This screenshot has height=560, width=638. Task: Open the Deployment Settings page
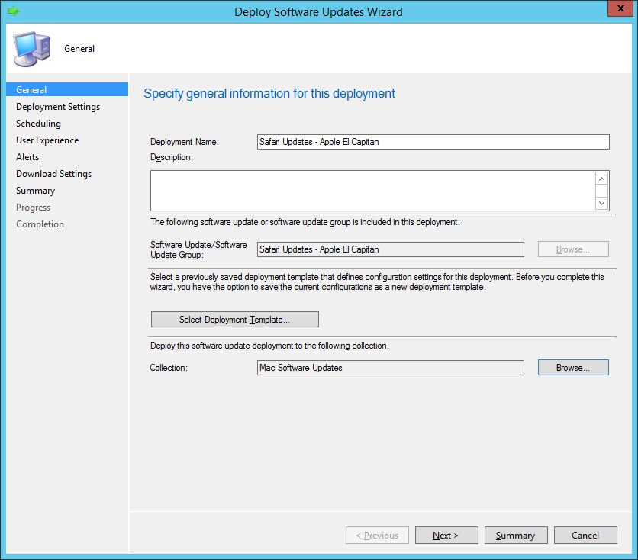(x=56, y=106)
